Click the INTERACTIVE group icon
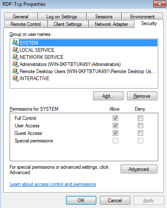The image size is (167, 208). click(x=15, y=78)
